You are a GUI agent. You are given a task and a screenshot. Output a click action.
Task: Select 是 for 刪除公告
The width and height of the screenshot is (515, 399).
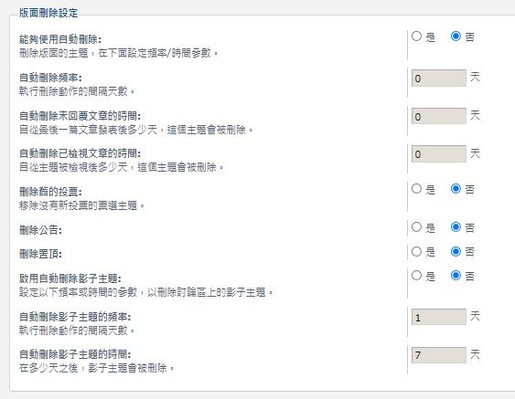416,226
